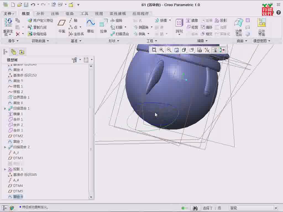Click the Zoom Out magnifier icon
The image size is (283, 212).
(169, 50)
